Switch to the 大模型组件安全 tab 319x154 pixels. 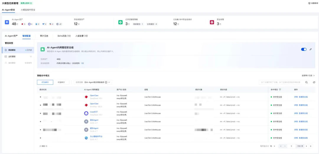[x=28, y=9]
